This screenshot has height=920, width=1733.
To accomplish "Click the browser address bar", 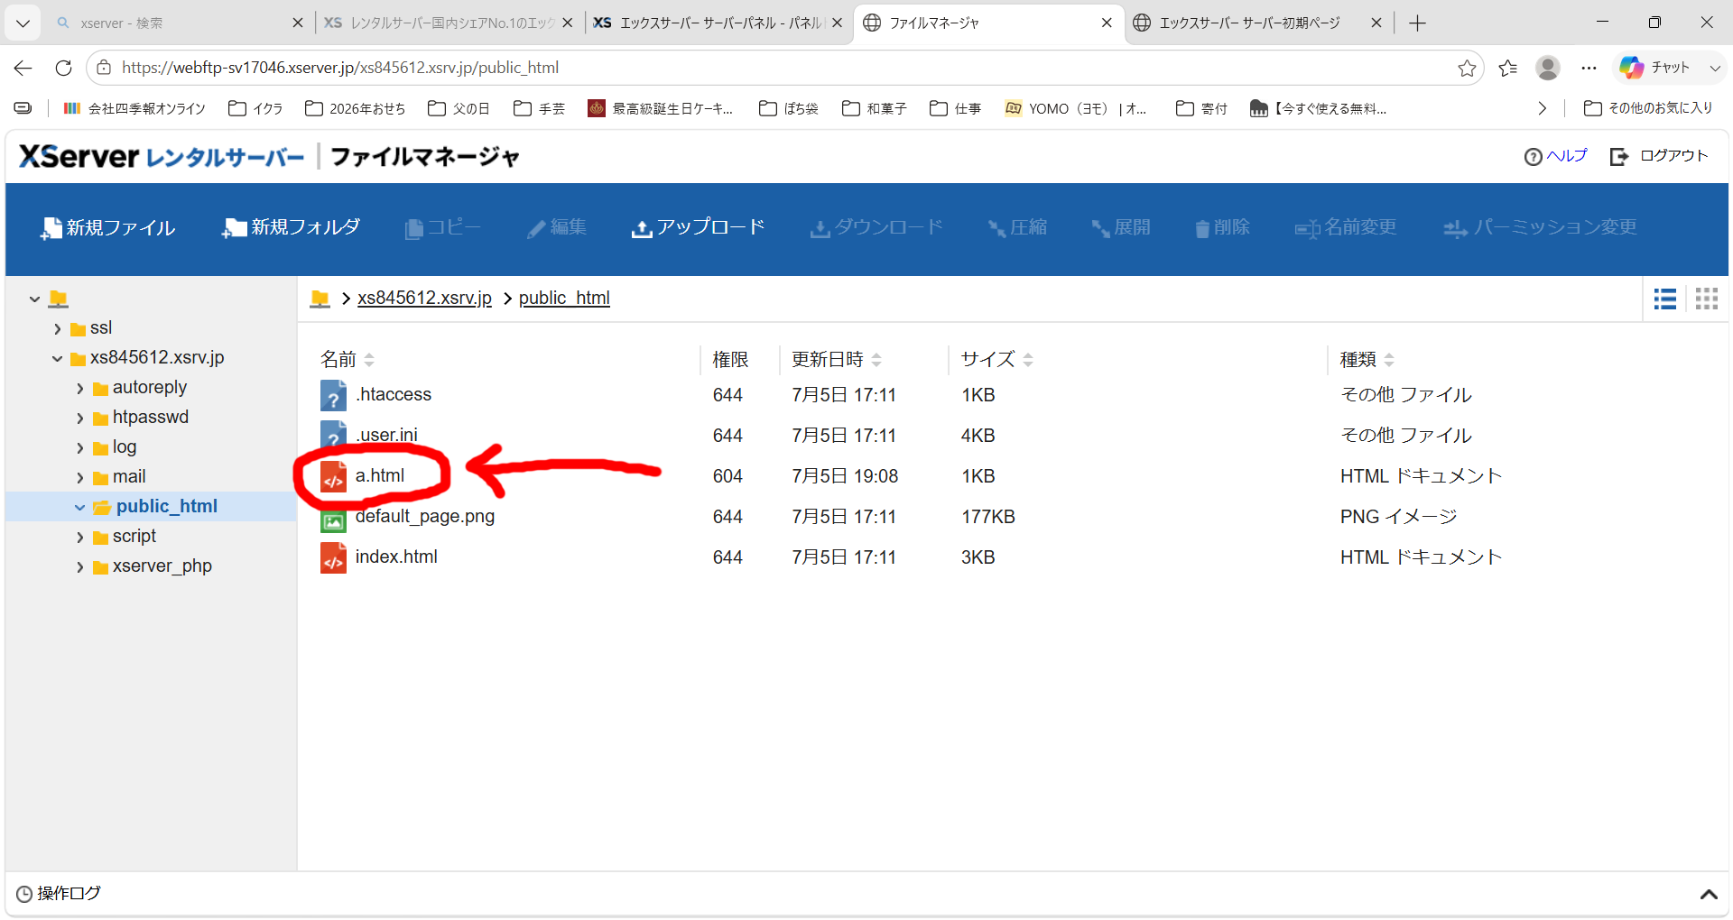I will (776, 68).
